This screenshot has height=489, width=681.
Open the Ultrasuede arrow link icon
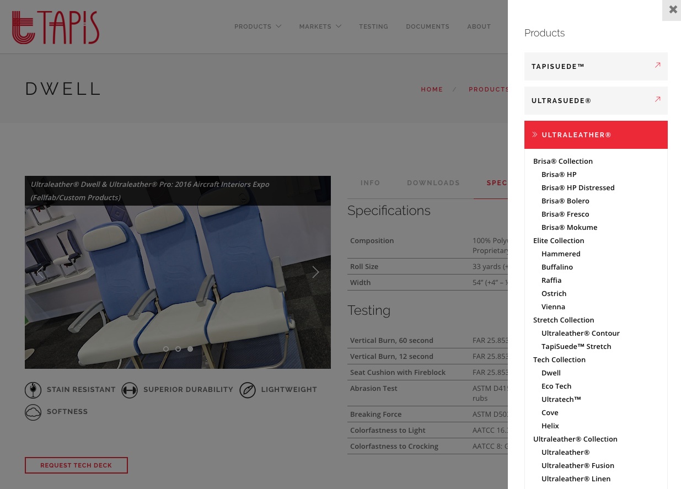pyautogui.click(x=657, y=100)
